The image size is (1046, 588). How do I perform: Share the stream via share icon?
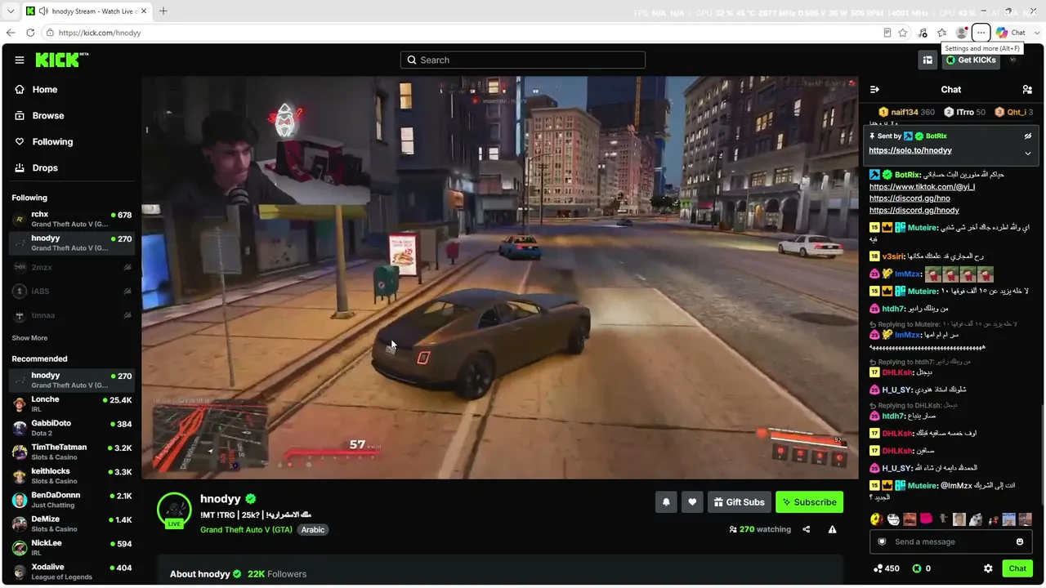807,529
